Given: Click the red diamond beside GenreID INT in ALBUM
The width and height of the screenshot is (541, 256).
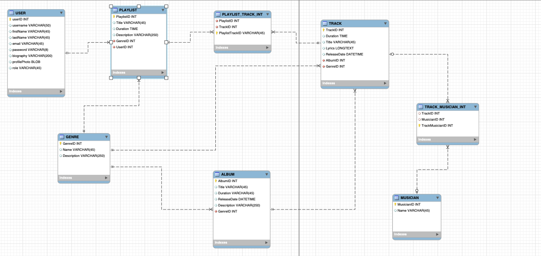Looking at the screenshot, I should 216,211.
